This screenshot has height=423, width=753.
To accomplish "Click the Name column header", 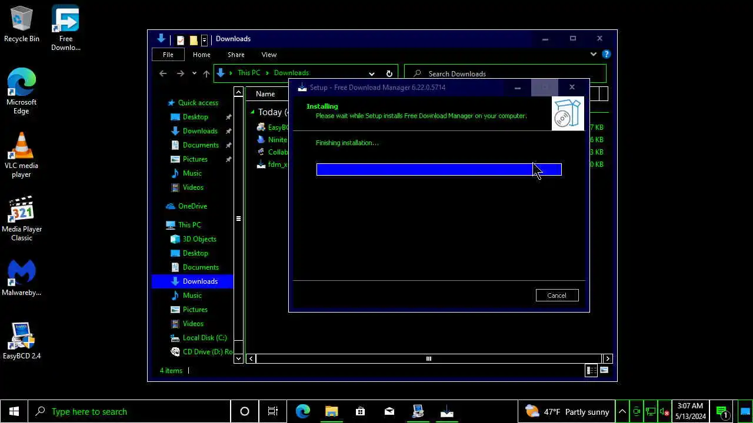I will tap(265, 94).
